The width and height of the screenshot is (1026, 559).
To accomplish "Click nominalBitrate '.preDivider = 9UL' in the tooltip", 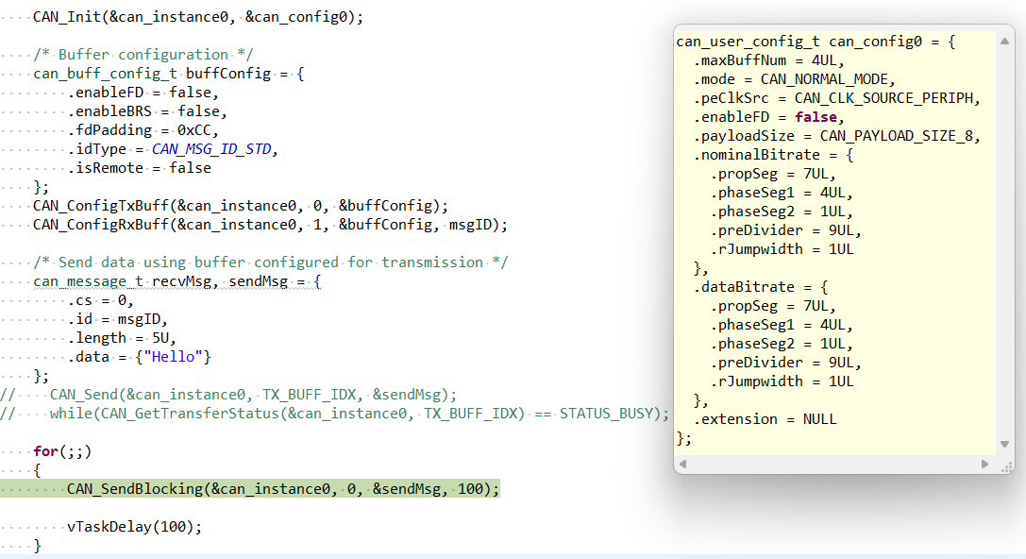I will point(782,231).
